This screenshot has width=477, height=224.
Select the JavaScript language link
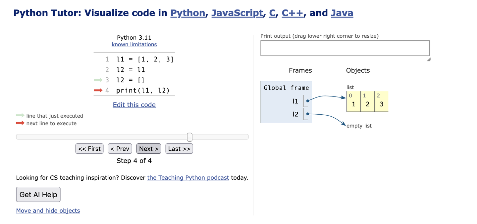pyautogui.click(x=237, y=13)
